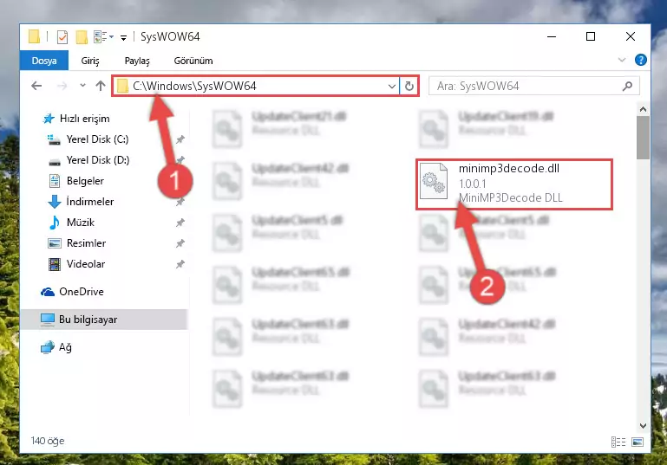Select Hızlı erişim in navigation pane
The image size is (667, 465).
click(76, 119)
